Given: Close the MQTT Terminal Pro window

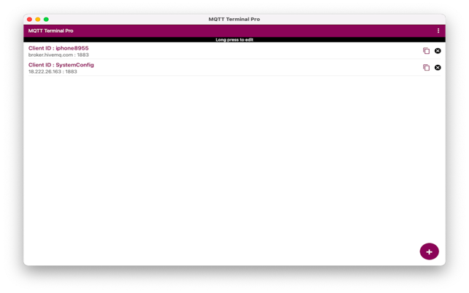Looking at the screenshot, I should [x=29, y=20].
